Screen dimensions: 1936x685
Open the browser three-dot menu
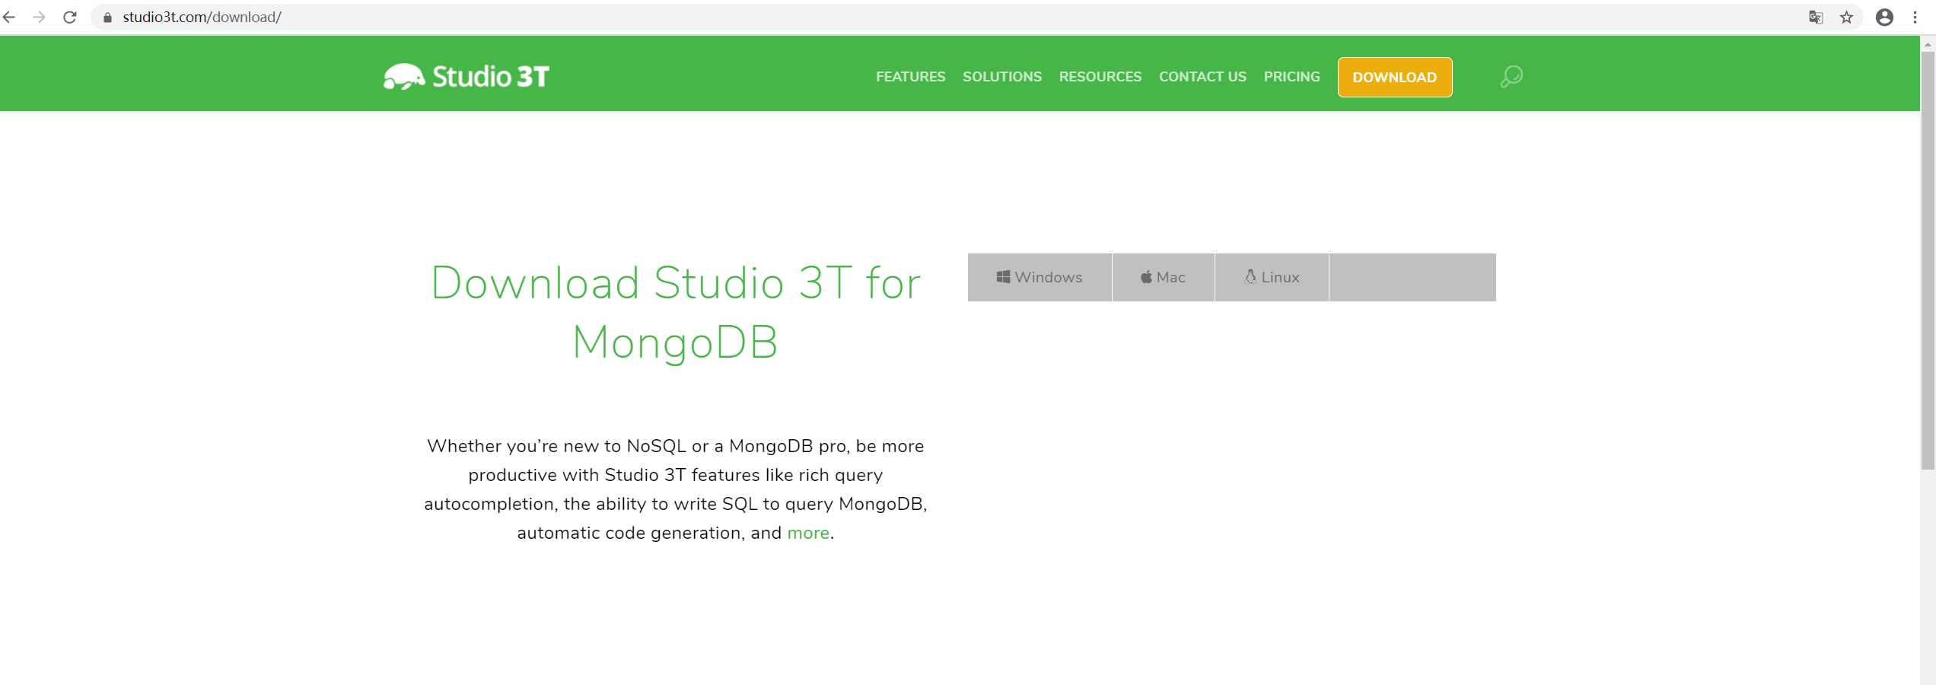pyautogui.click(x=1915, y=17)
